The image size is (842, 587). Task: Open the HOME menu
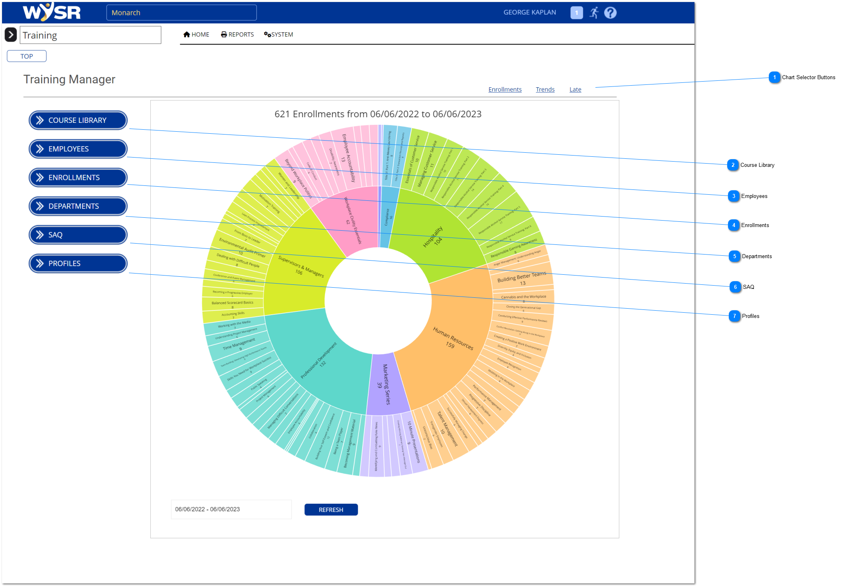coord(196,35)
